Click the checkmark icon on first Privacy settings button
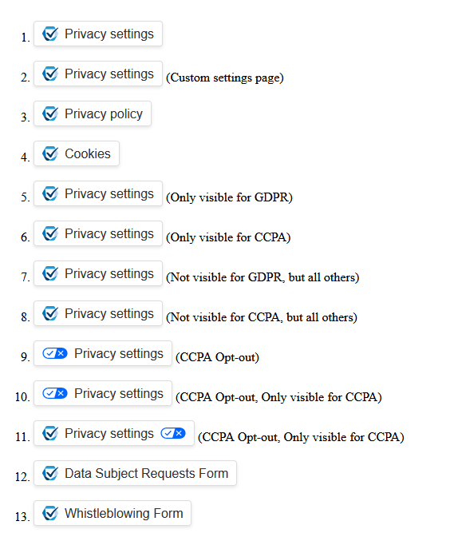This screenshot has height=549, width=450. [50, 34]
